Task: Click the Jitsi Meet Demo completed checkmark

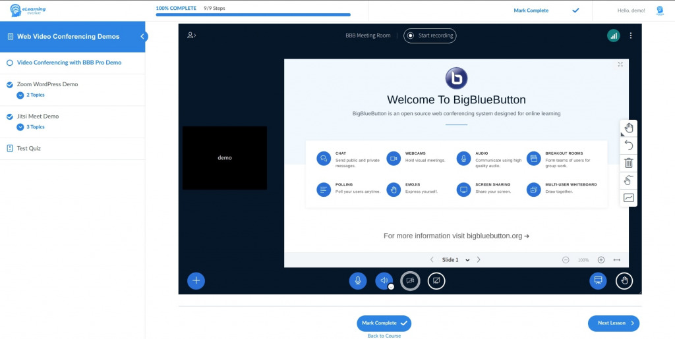Action: [x=9, y=117]
